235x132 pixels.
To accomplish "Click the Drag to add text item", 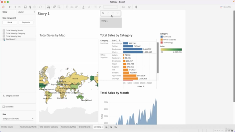I will tap(12, 96).
